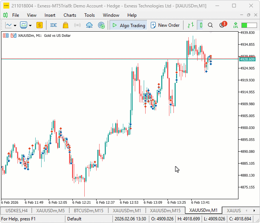This screenshot has height=223, width=260.
Task: Expand the templates dropdown arrow
Action: click(30, 26)
